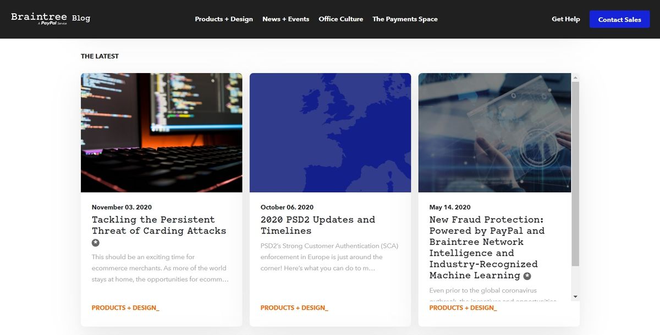The image size is (660, 335).
Task: Open the 2020 PSD2 Updates and Timelines article
Action: [318, 225]
